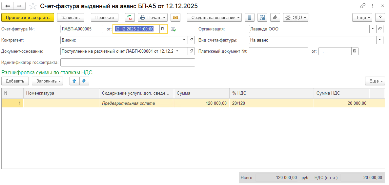
Task: Open Создать на основании dropdown
Action: click(x=215, y=17)
